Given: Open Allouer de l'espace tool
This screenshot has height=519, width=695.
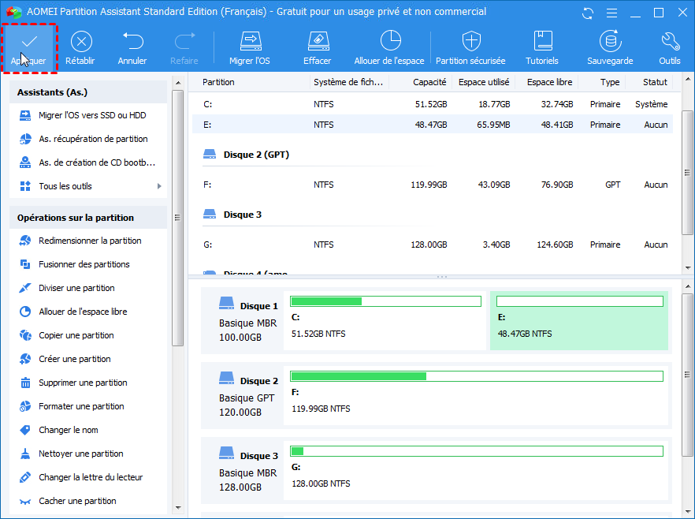Looking at the screenshot, I should [389, 43].
